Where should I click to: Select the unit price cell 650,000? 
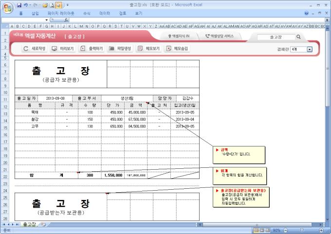click(113, 126)
